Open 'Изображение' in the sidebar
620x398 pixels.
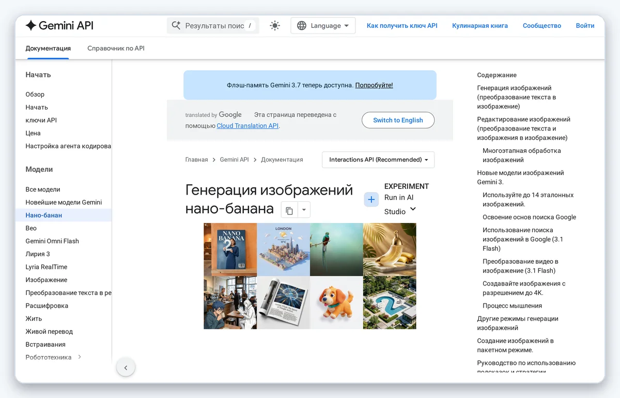(47, 280)
